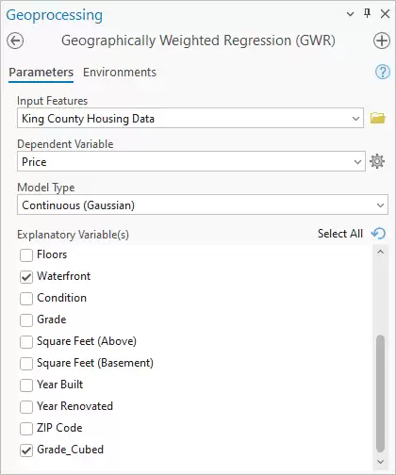Screen dimensions: 396x475
Task: Open tool help question mark icon
Action: (x=383, y=72)
